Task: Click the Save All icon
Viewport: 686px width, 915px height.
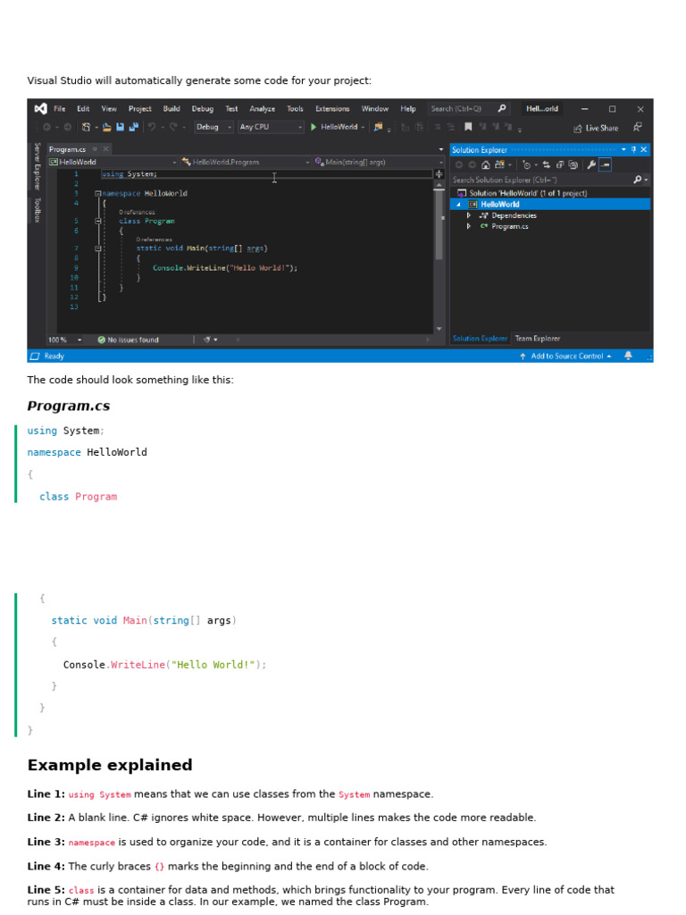Action: pos(134,127)
